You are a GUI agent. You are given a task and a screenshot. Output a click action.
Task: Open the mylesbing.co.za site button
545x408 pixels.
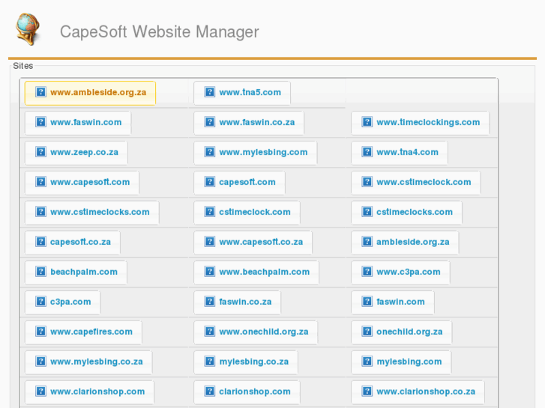pos(246,362)
